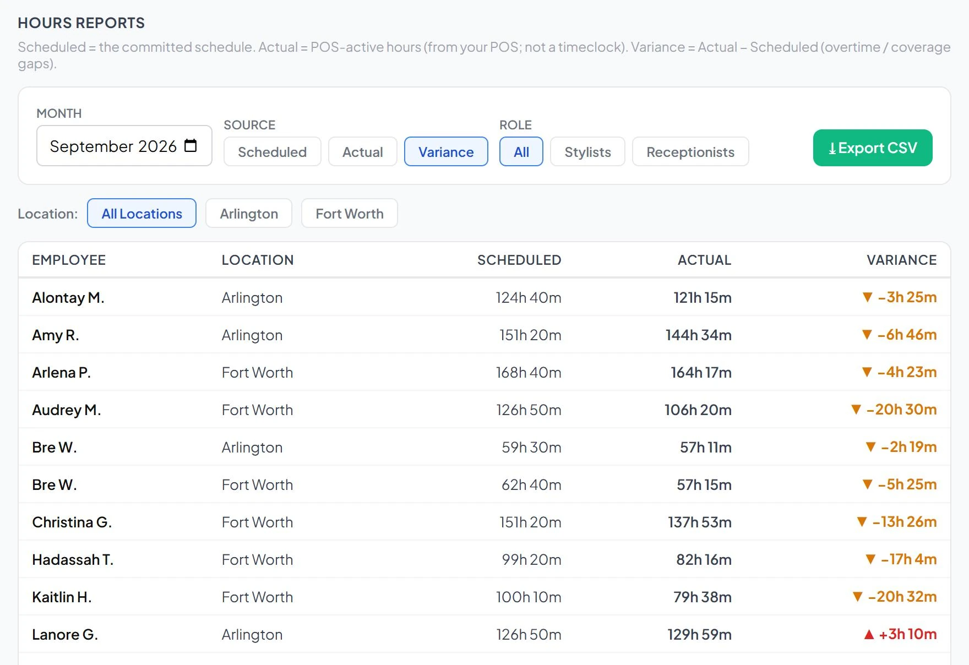Switch to the Fort Worth location
Image resolution: width=969 pixels, height=665 pixels.
point(350,214)
